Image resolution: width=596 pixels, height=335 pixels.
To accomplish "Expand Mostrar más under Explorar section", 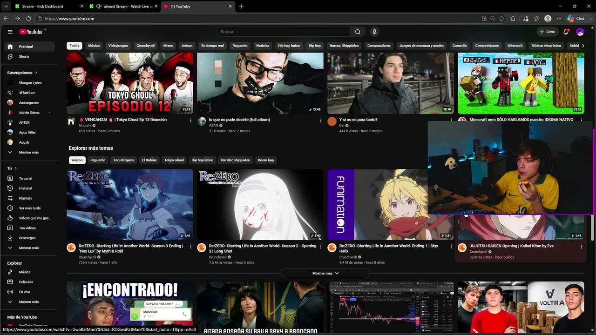I will pos(30,302).
